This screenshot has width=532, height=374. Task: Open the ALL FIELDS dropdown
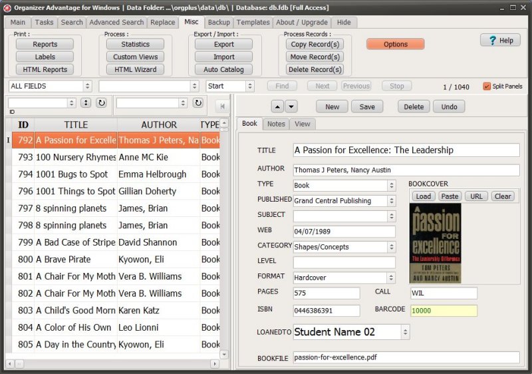88,87
